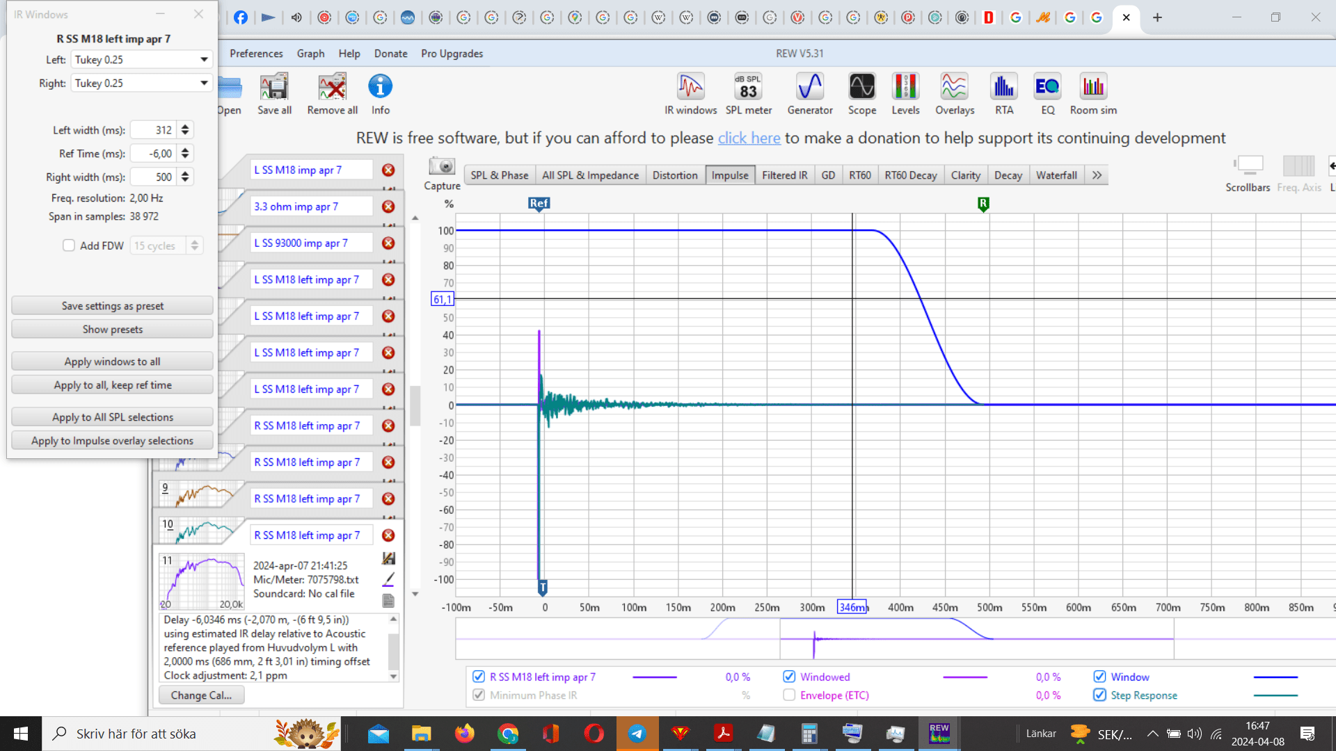Toggle the Step Response checkbox
The height and width of the screenshot is (751, 1336).
(1099, 695)
